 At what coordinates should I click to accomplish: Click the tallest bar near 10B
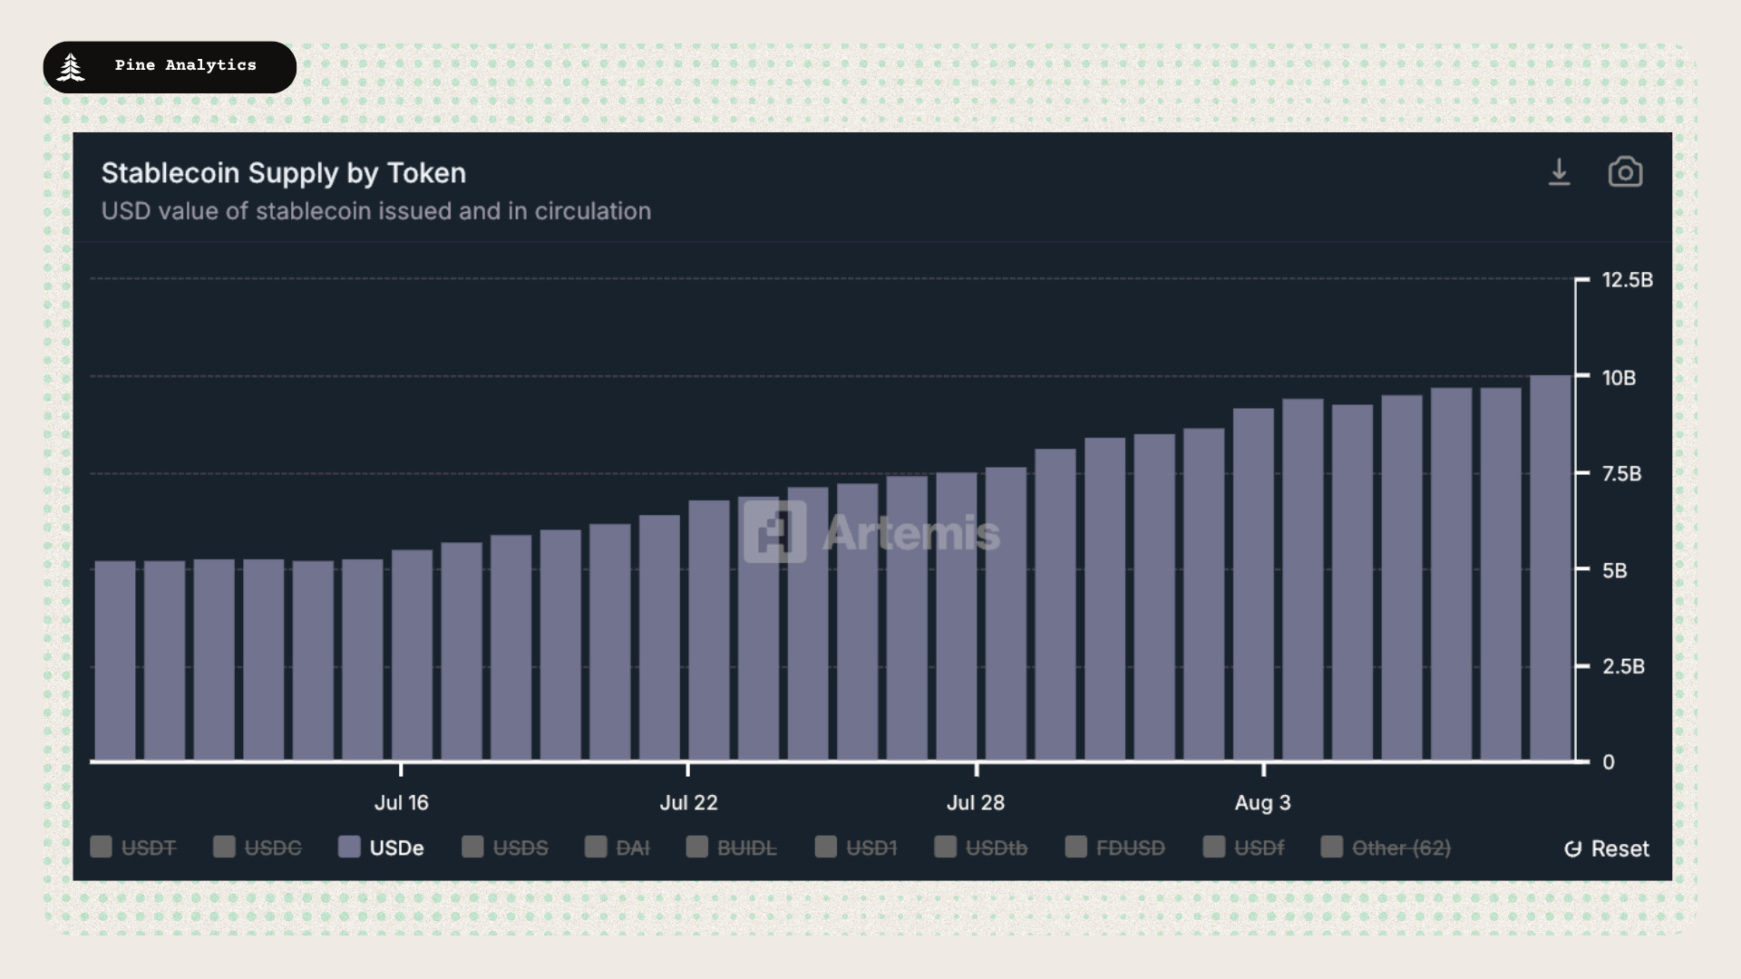point(1551,568)
